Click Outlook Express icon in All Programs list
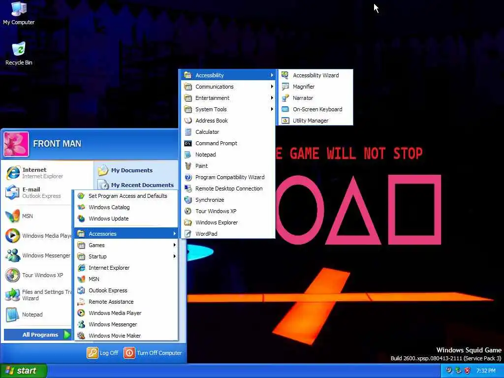Viewport: 504px width, 378px height. click(x=81, y=290)
